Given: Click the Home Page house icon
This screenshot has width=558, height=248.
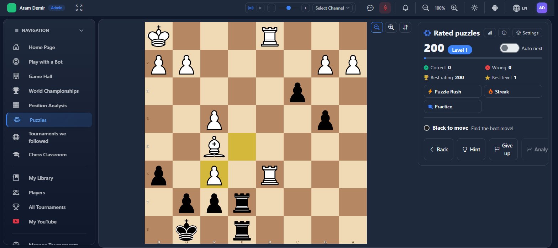Looking at the screenshot, I should [x=16, y=47].
